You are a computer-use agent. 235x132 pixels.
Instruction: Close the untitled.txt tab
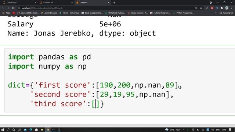[72, 3]
